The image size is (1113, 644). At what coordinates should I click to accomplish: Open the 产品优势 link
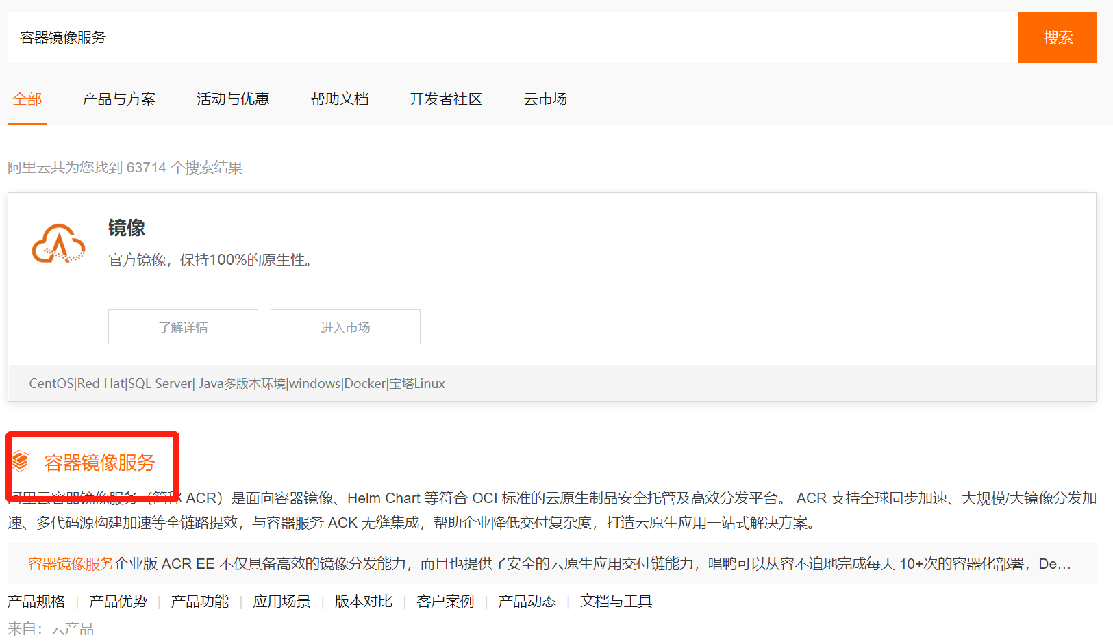click(118, 602)
